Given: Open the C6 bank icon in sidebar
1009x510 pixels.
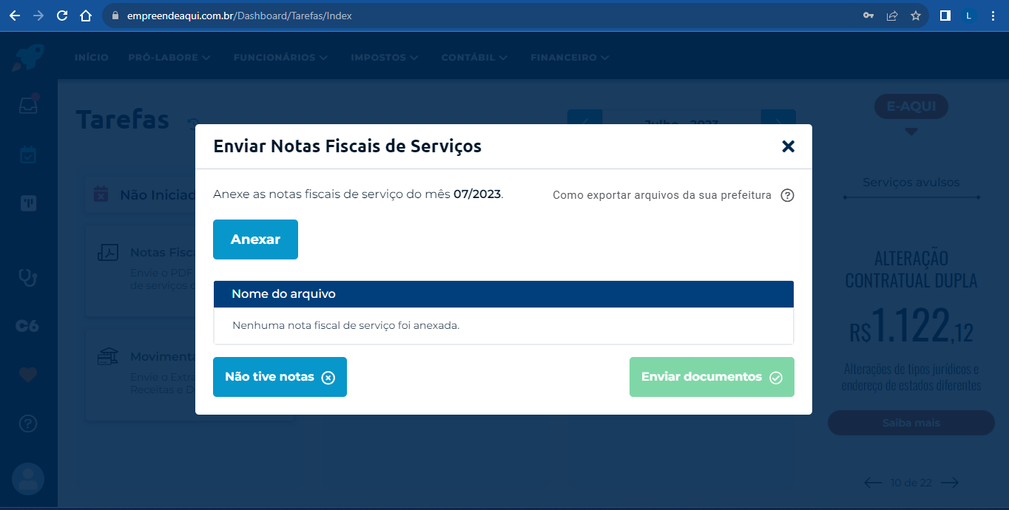Looking at the screenshot, I should tap(27, 326).
